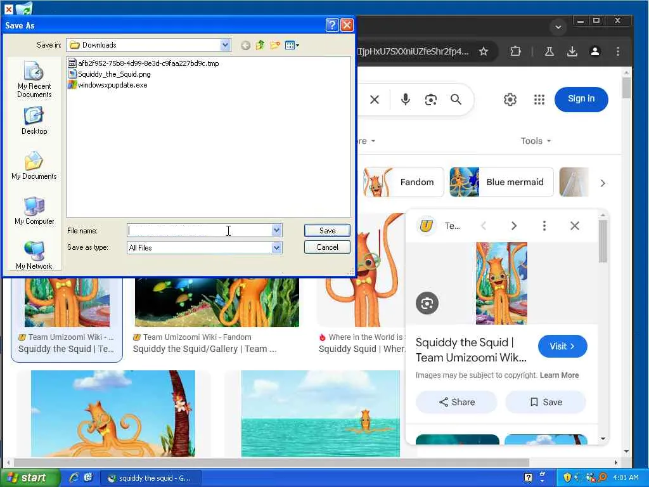Screen dimensions: 649x487
Task: Expand the File name dropdown arrow
Action: click(276, 230)
